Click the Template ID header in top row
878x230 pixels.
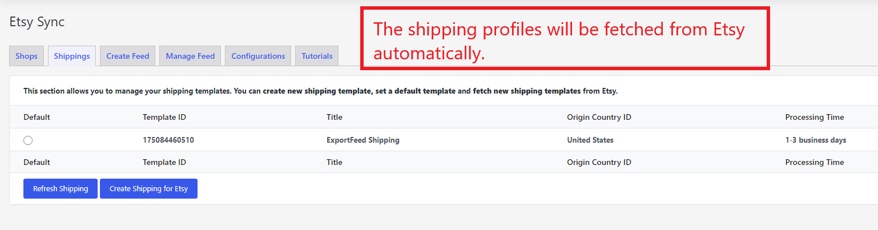point(164,117)
